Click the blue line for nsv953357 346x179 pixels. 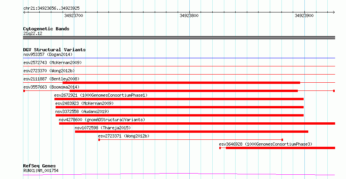click(x=179, y=58)
